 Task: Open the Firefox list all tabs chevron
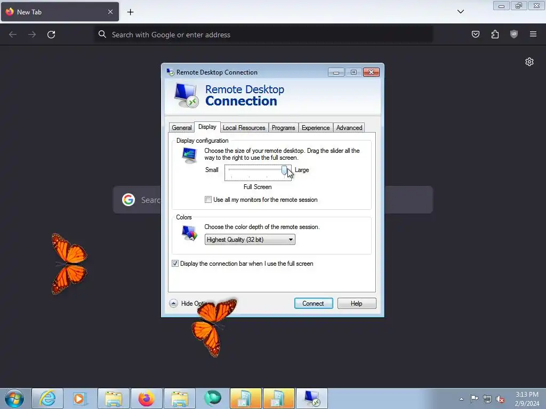point(461,12)
